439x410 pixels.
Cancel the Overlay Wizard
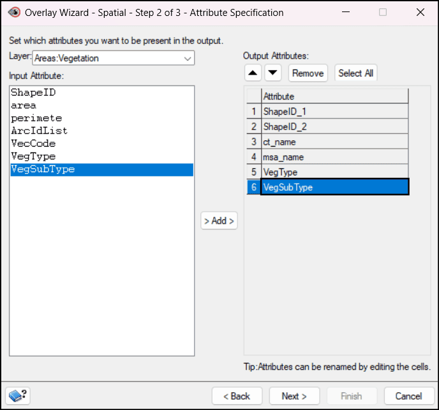[409, 396]
